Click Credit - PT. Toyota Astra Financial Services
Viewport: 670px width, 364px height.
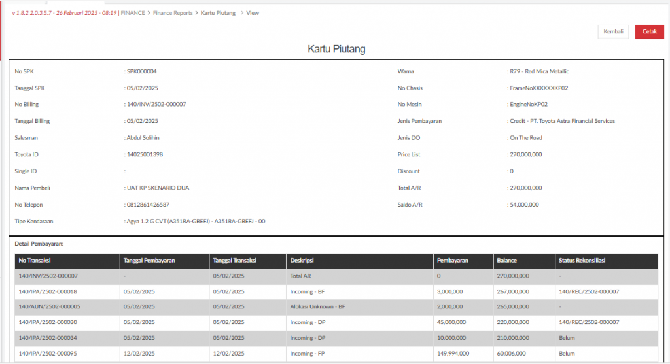pos(562,121)
